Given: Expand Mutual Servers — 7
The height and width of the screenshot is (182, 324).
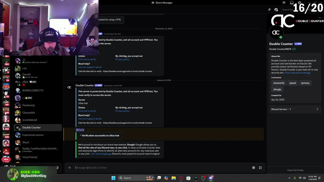Looking at the screenshot, I should (x=295, y=109).
